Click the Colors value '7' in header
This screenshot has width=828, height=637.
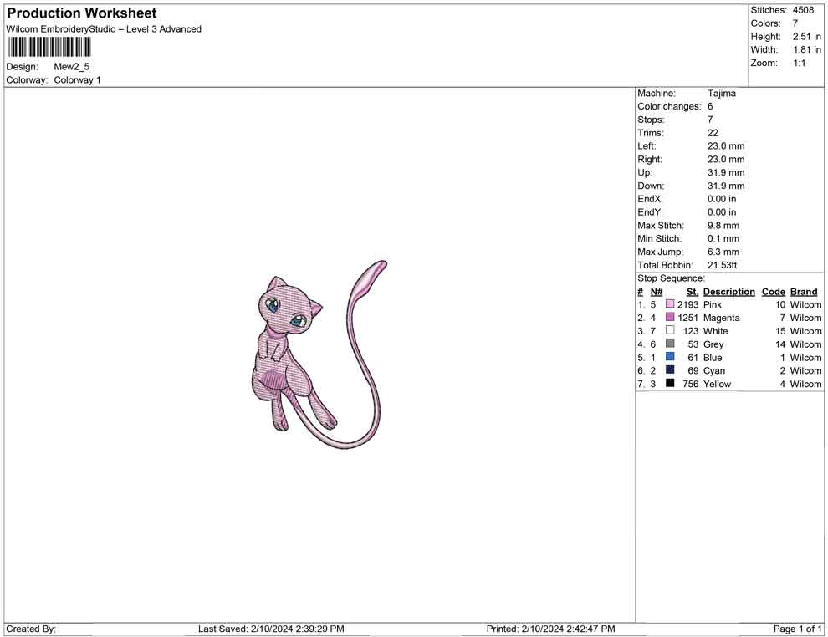pos(795,23)
